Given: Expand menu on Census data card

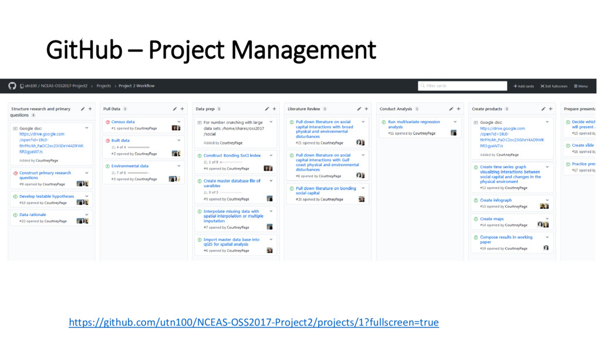Looking at the screenshot, I should click(179, 122).
